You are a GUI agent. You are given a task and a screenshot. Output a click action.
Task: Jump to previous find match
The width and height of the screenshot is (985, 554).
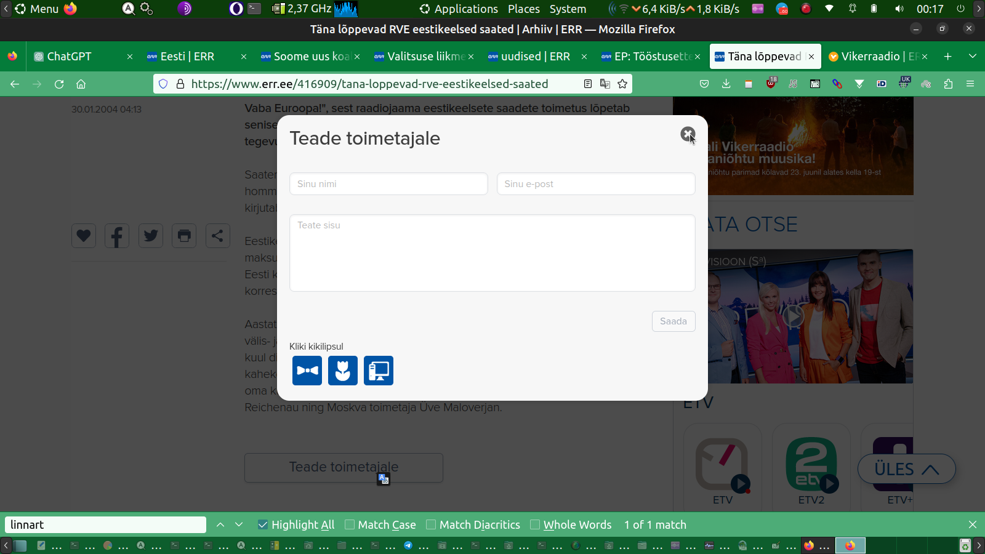220,524
